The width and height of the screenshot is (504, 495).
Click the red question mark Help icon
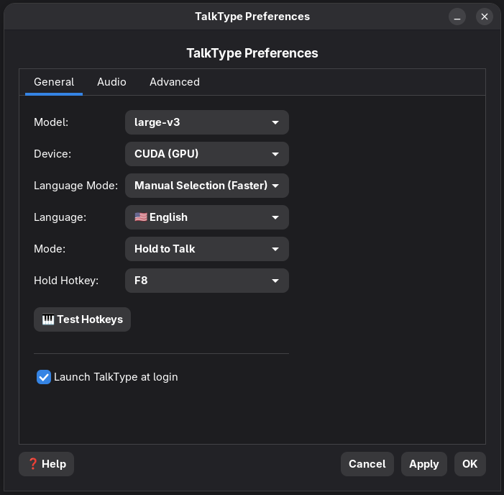(33, 463)
